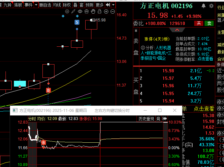Open the 更多 more menu
Screen dimensions: 224x167
(x=100, y=5)
